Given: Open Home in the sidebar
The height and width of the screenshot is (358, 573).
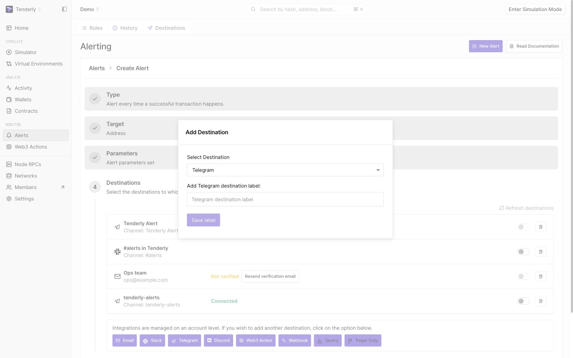Looking at the screenshot, I should point(36,28).
